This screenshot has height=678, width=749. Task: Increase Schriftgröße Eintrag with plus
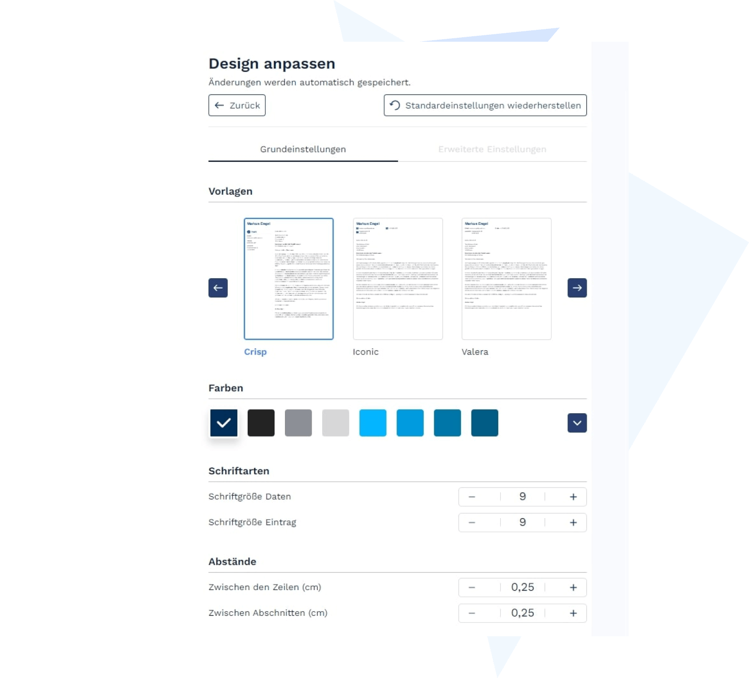click(x=573, y=523)
